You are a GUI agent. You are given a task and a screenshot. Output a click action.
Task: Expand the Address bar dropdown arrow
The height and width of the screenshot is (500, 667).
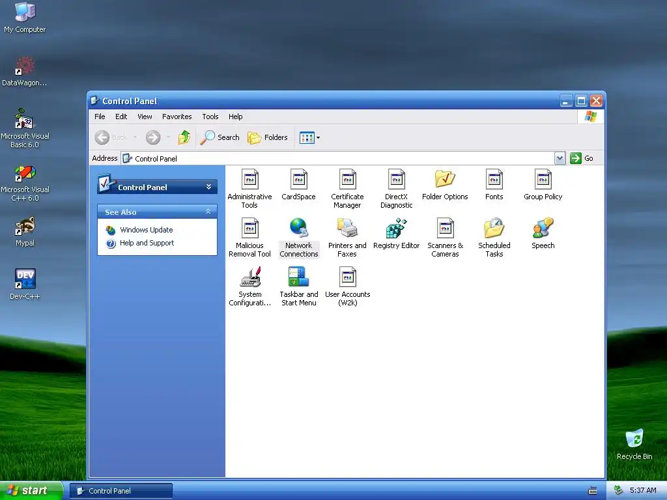(560, 158)
